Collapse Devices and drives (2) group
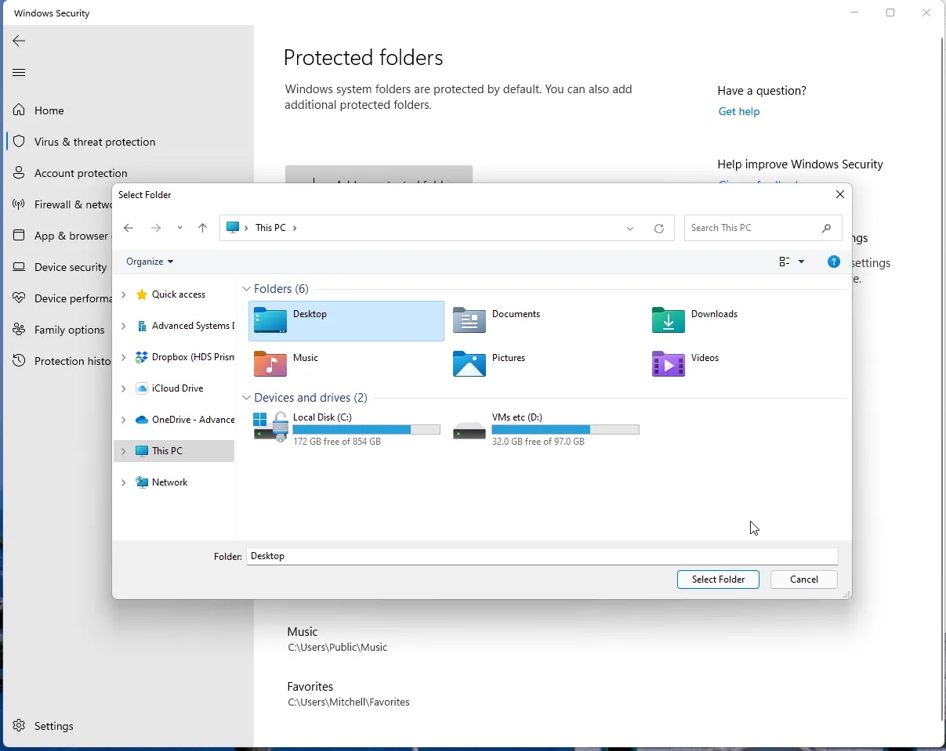 (246, 398)
